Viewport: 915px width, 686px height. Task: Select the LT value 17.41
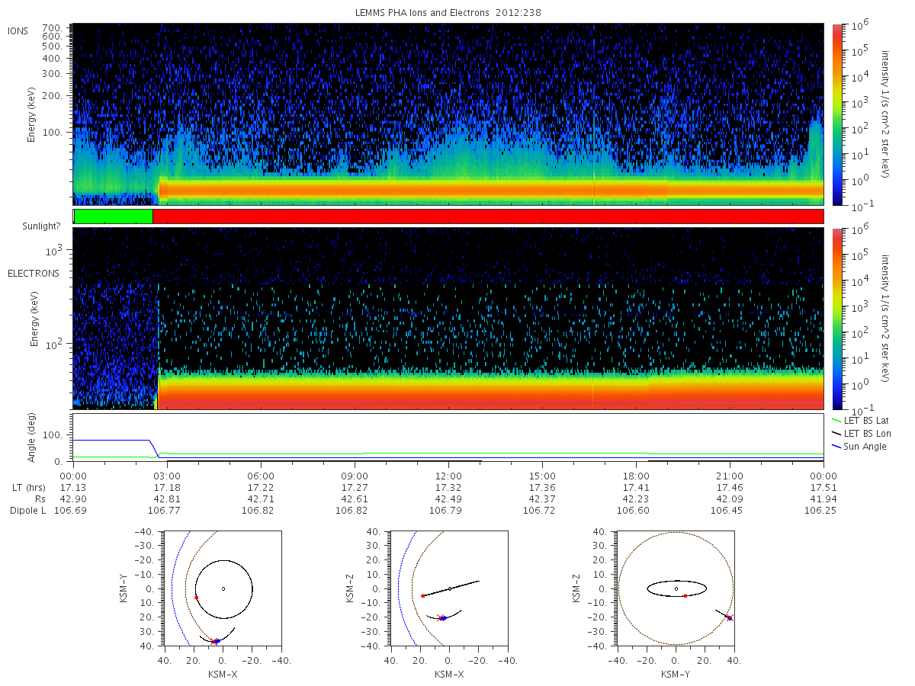[x=636, y=487]
